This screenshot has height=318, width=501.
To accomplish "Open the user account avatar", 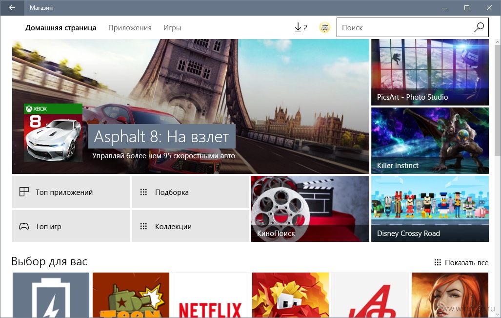I will pos(324,28).
